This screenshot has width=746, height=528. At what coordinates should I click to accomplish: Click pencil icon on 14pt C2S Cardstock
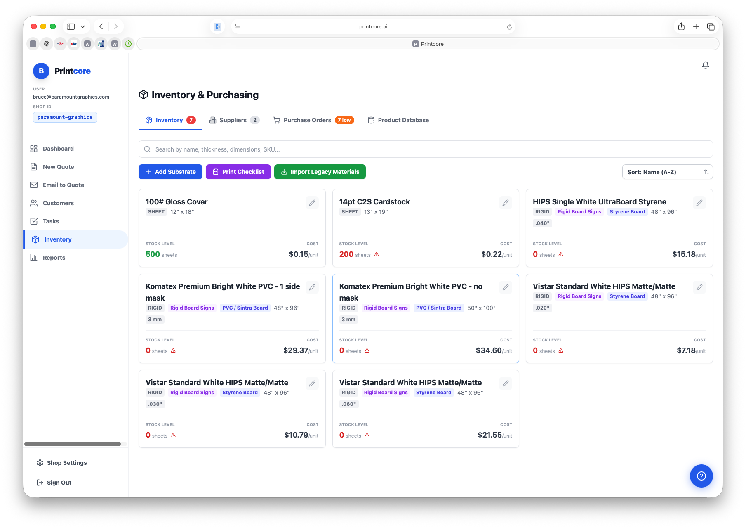pos(506,203)
